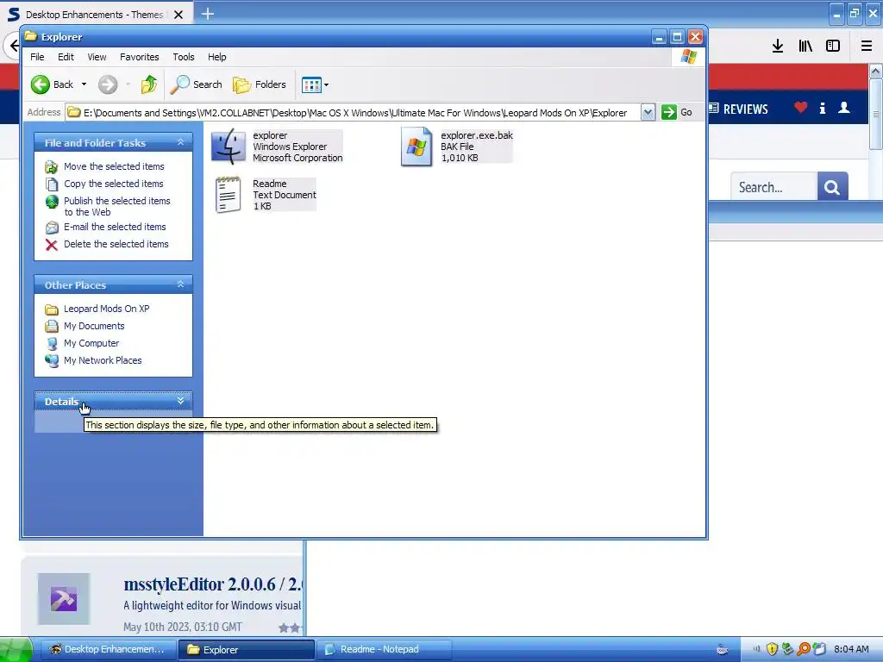The image size is (883, 662).
Task: Click Copy the selected items
Action: (x=113, y=184)
